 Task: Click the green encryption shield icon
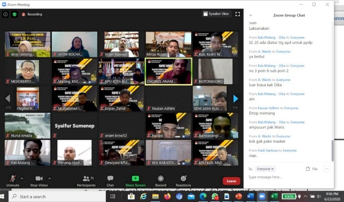tap(14, 14)
